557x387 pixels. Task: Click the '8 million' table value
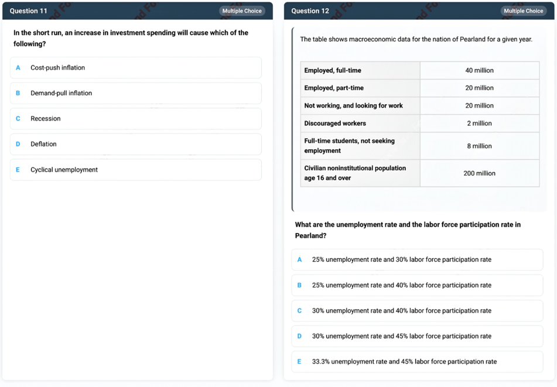click(479, 146)
